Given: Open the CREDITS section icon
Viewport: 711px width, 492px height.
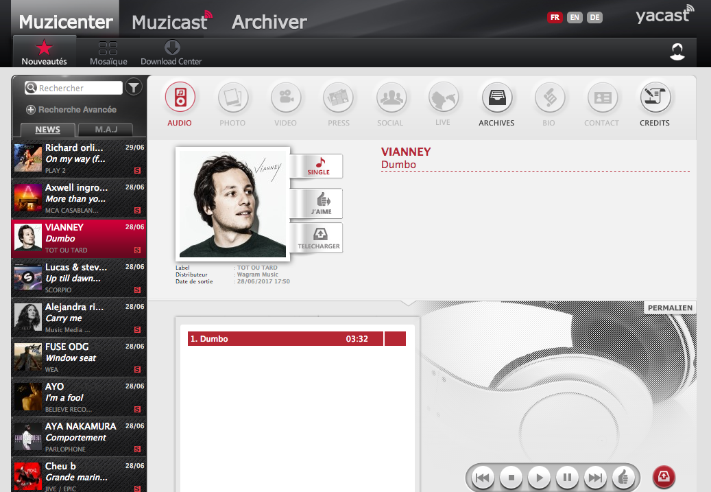Looking at the screenshot, I should click(x=655, y=98).
